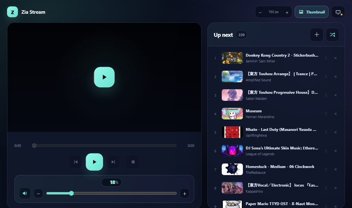The image size is (352, 208).
Task: Grab drag handle of Donkey Kong Country 2
Action: click(326, 58)
